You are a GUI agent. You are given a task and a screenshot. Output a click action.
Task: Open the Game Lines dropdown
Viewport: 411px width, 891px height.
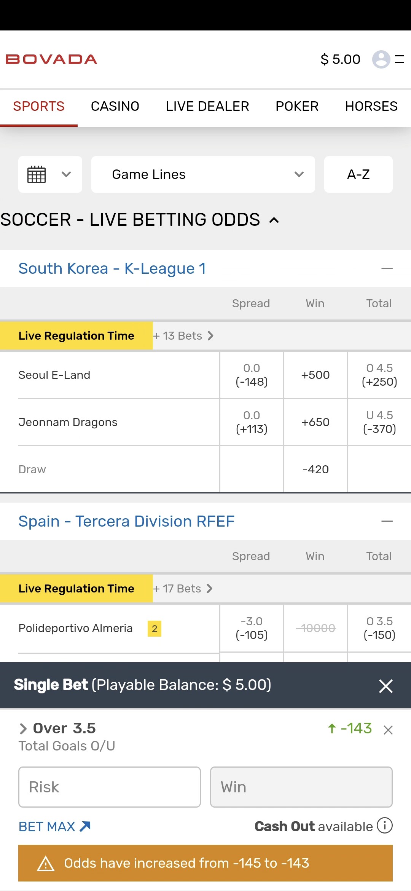pyautogui.click(x=203, y=174)
